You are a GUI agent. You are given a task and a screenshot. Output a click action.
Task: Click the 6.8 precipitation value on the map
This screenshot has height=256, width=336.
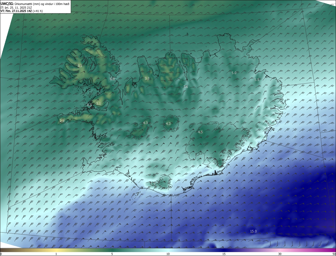tap(112, 79)
